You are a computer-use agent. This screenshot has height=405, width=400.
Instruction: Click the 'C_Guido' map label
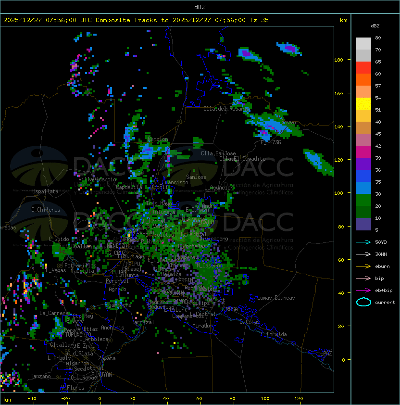tap(59, 239)
